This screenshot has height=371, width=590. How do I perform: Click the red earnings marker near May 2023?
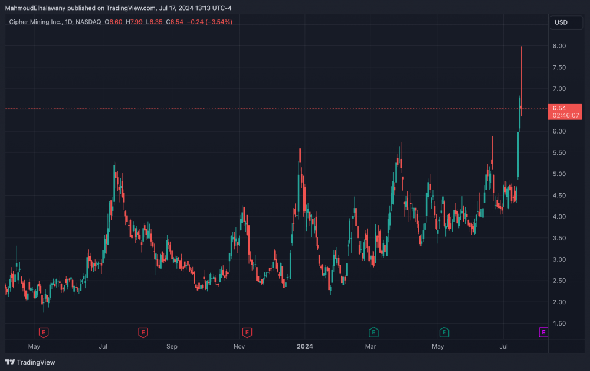click(x=44, y=333)
